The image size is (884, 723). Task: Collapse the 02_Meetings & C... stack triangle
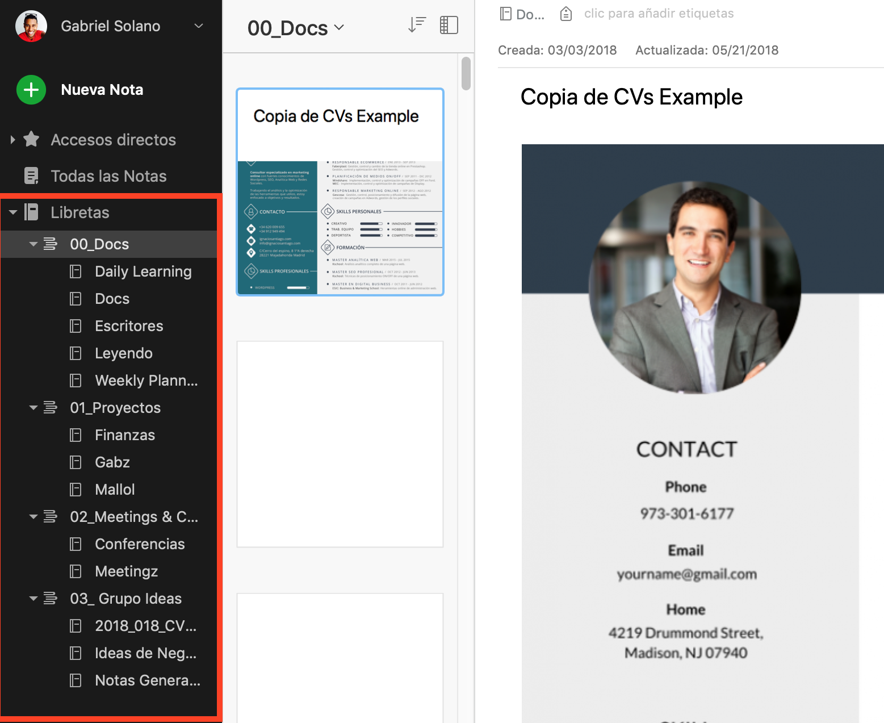[x=33, y=517]
